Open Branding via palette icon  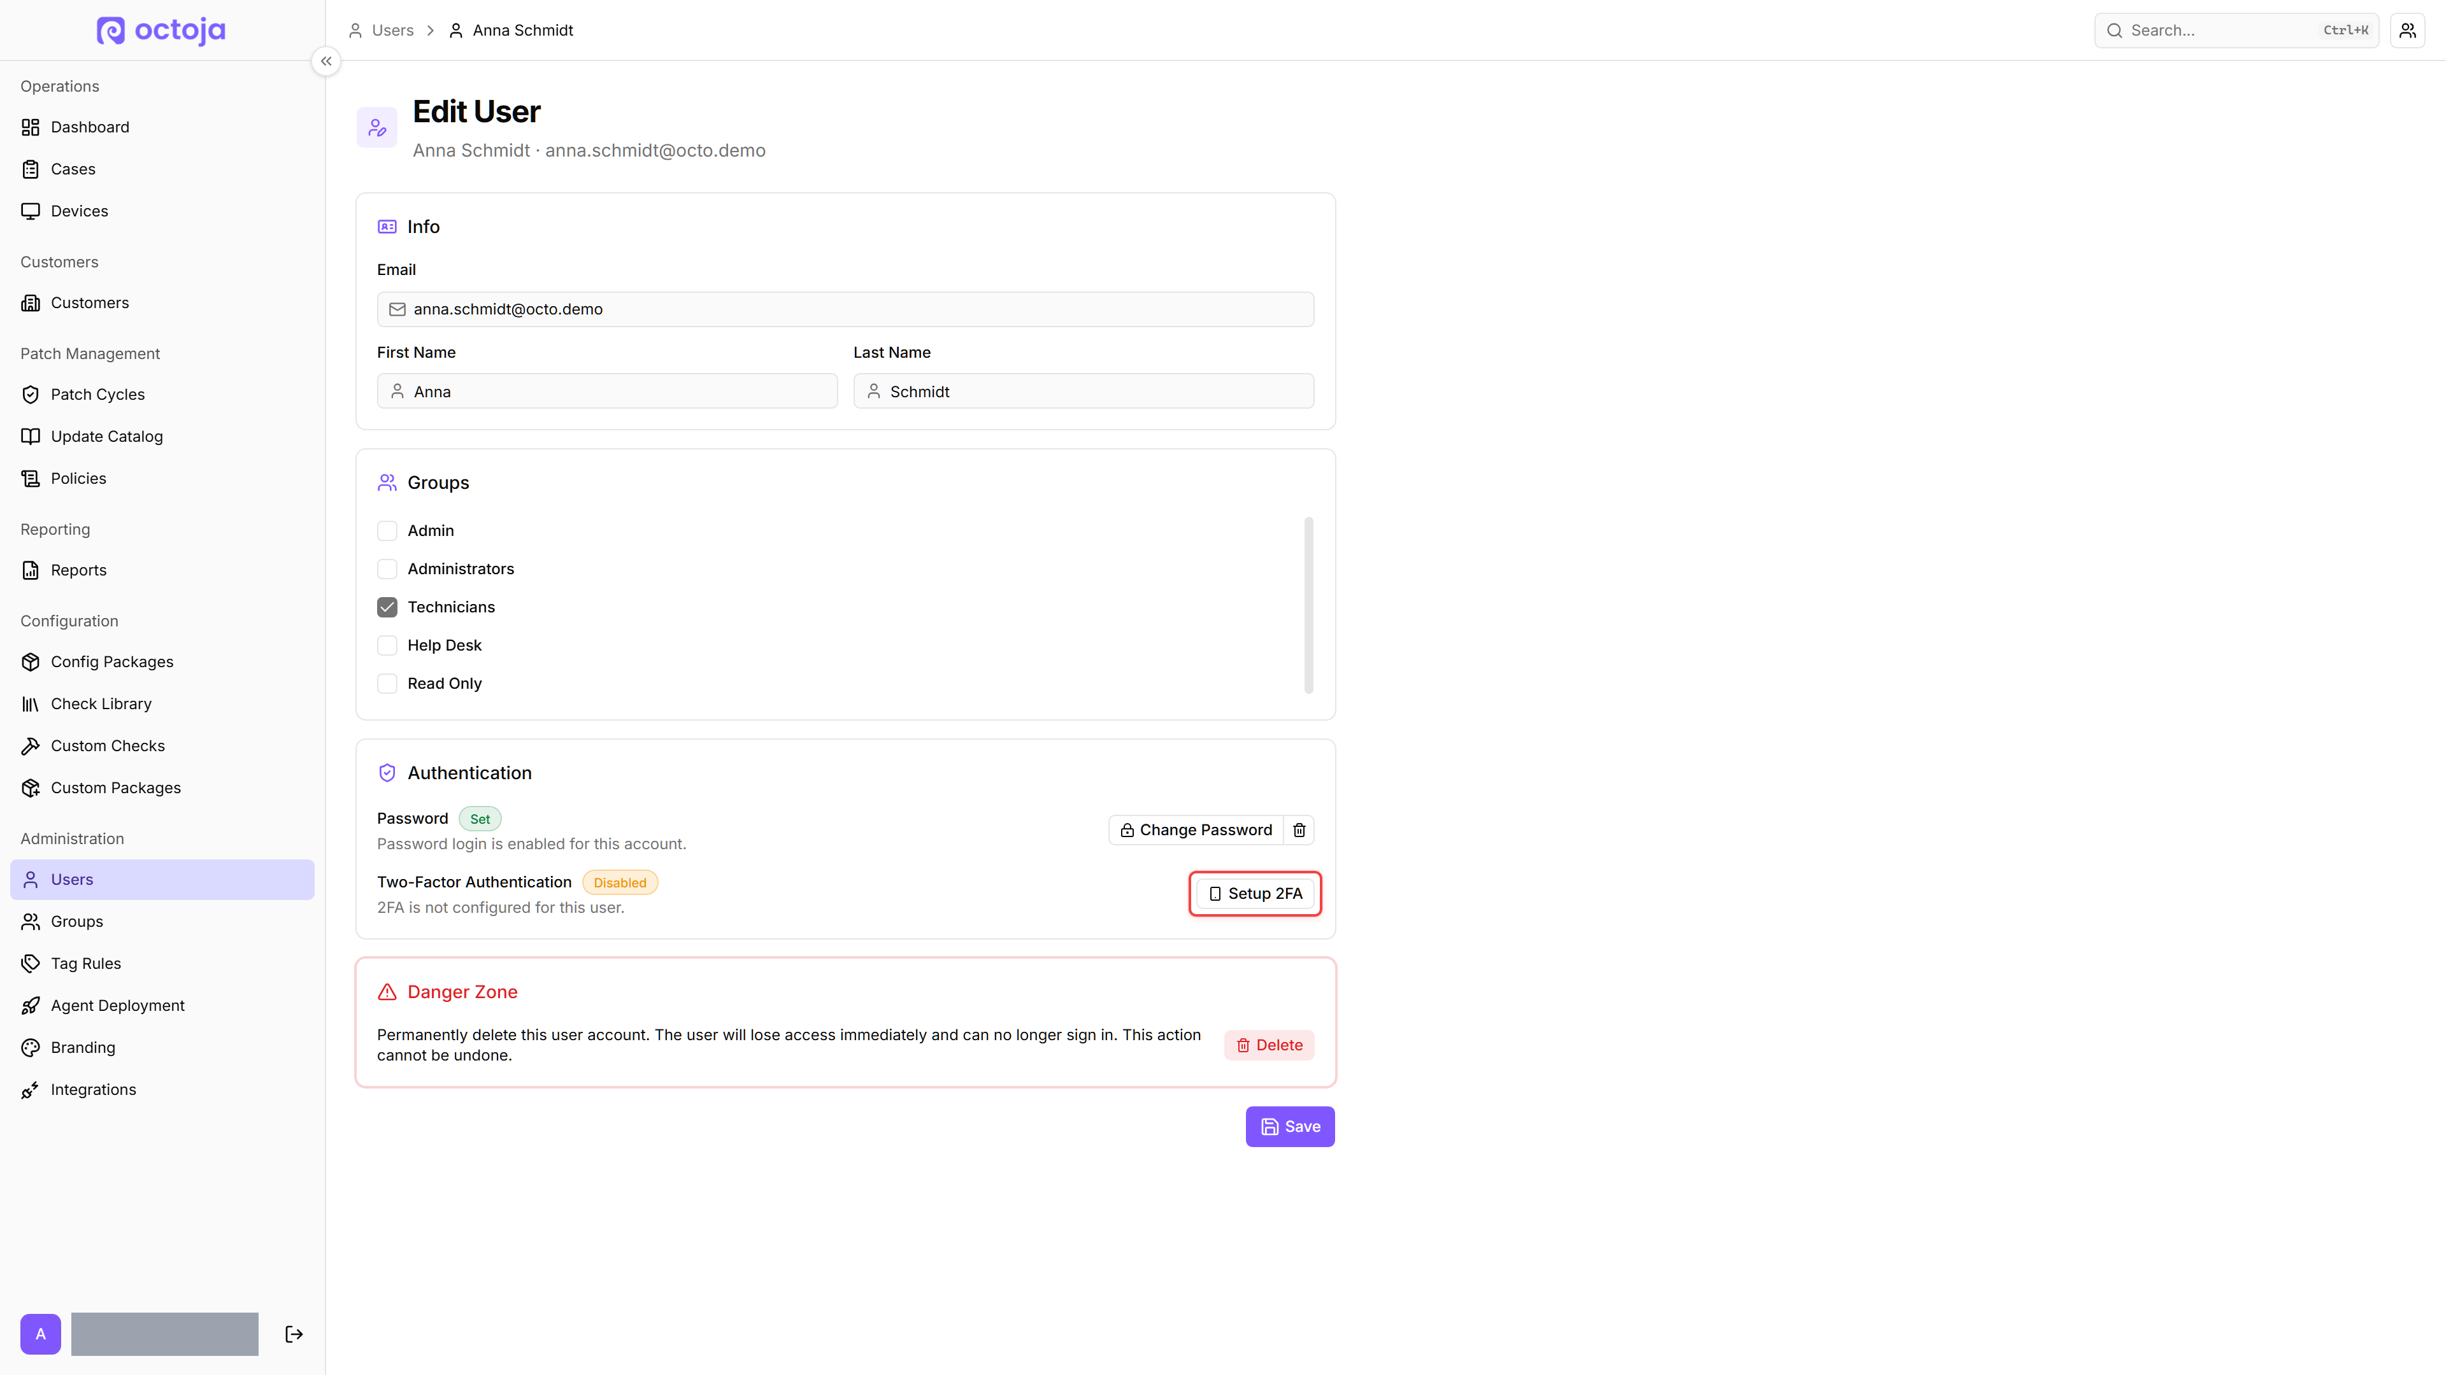[31, 1048]
